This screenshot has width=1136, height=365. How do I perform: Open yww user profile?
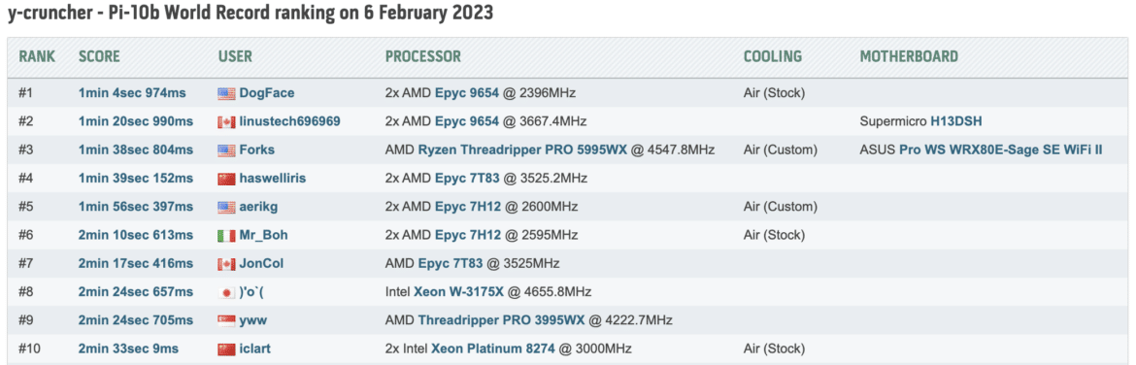point(252,320)
